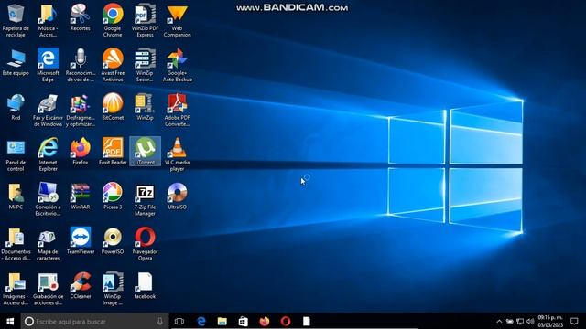Click the WinZip Image icon

pos(113,289)
